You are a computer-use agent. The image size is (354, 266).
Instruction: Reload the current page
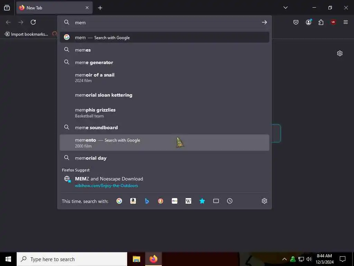coord(33,22)
